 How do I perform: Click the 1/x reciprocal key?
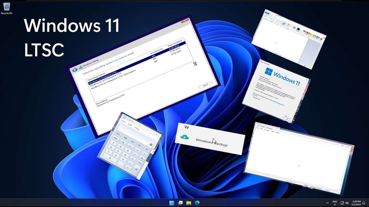140,163
